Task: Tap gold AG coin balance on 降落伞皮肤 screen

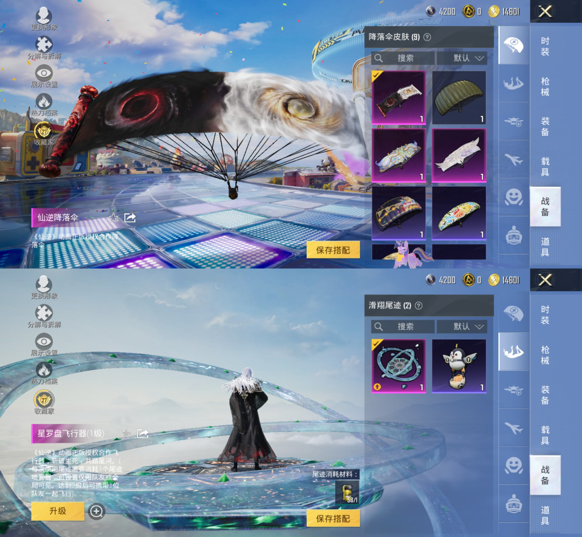Action: tap(472, 11)
